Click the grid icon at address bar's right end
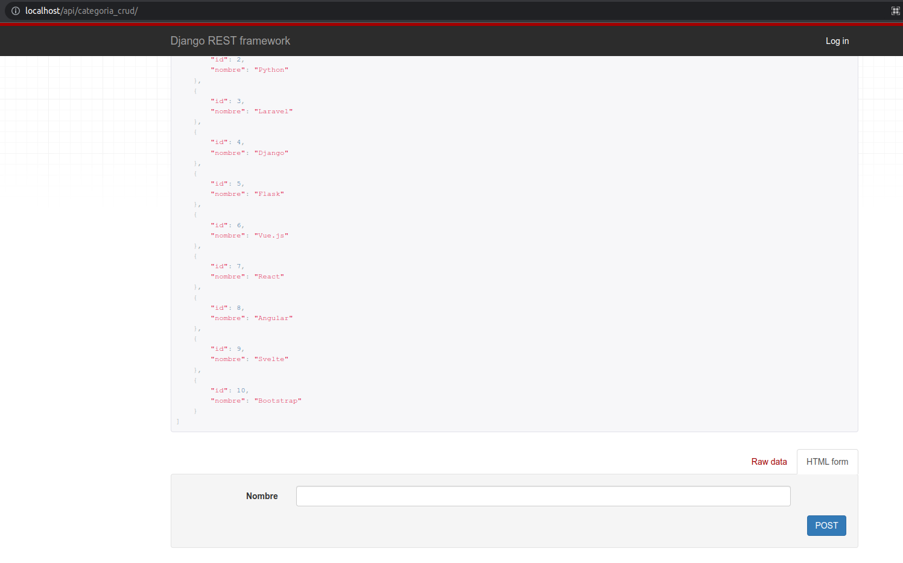Viewport: 903px width, 563px height. click(x=895, y=11)
